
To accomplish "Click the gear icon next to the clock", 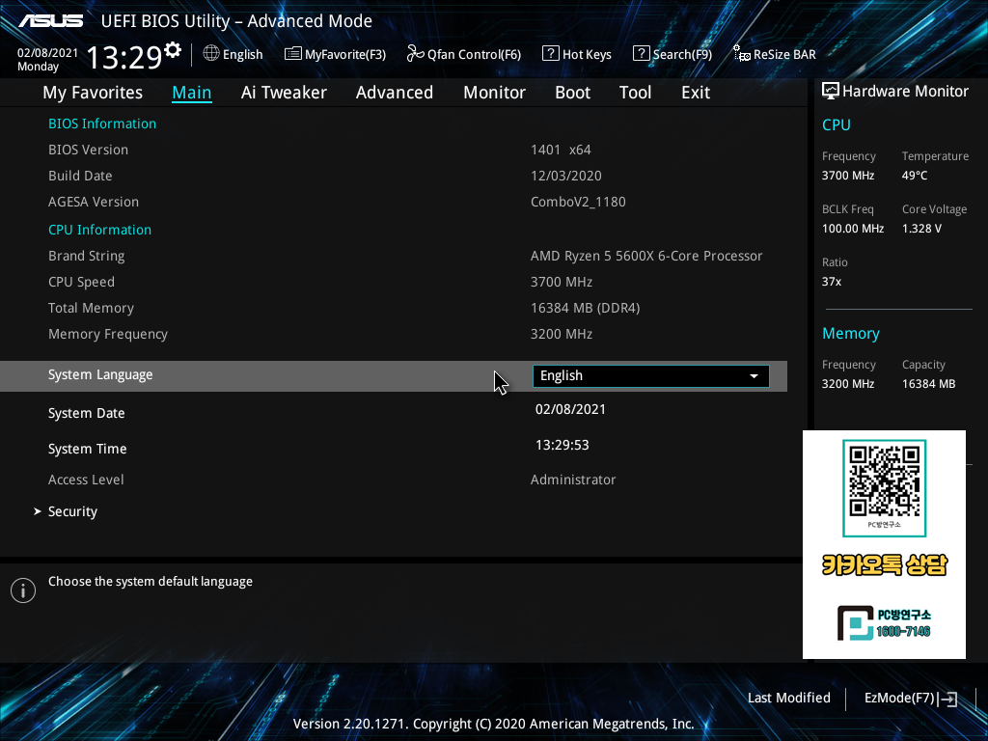I will click(173, 50).
